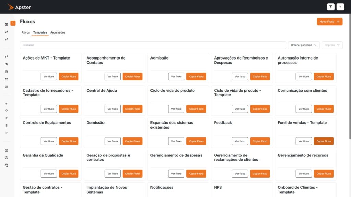Switch to the Ativos tab
Screen dimensions: 351x197
[x=25, y=32]
